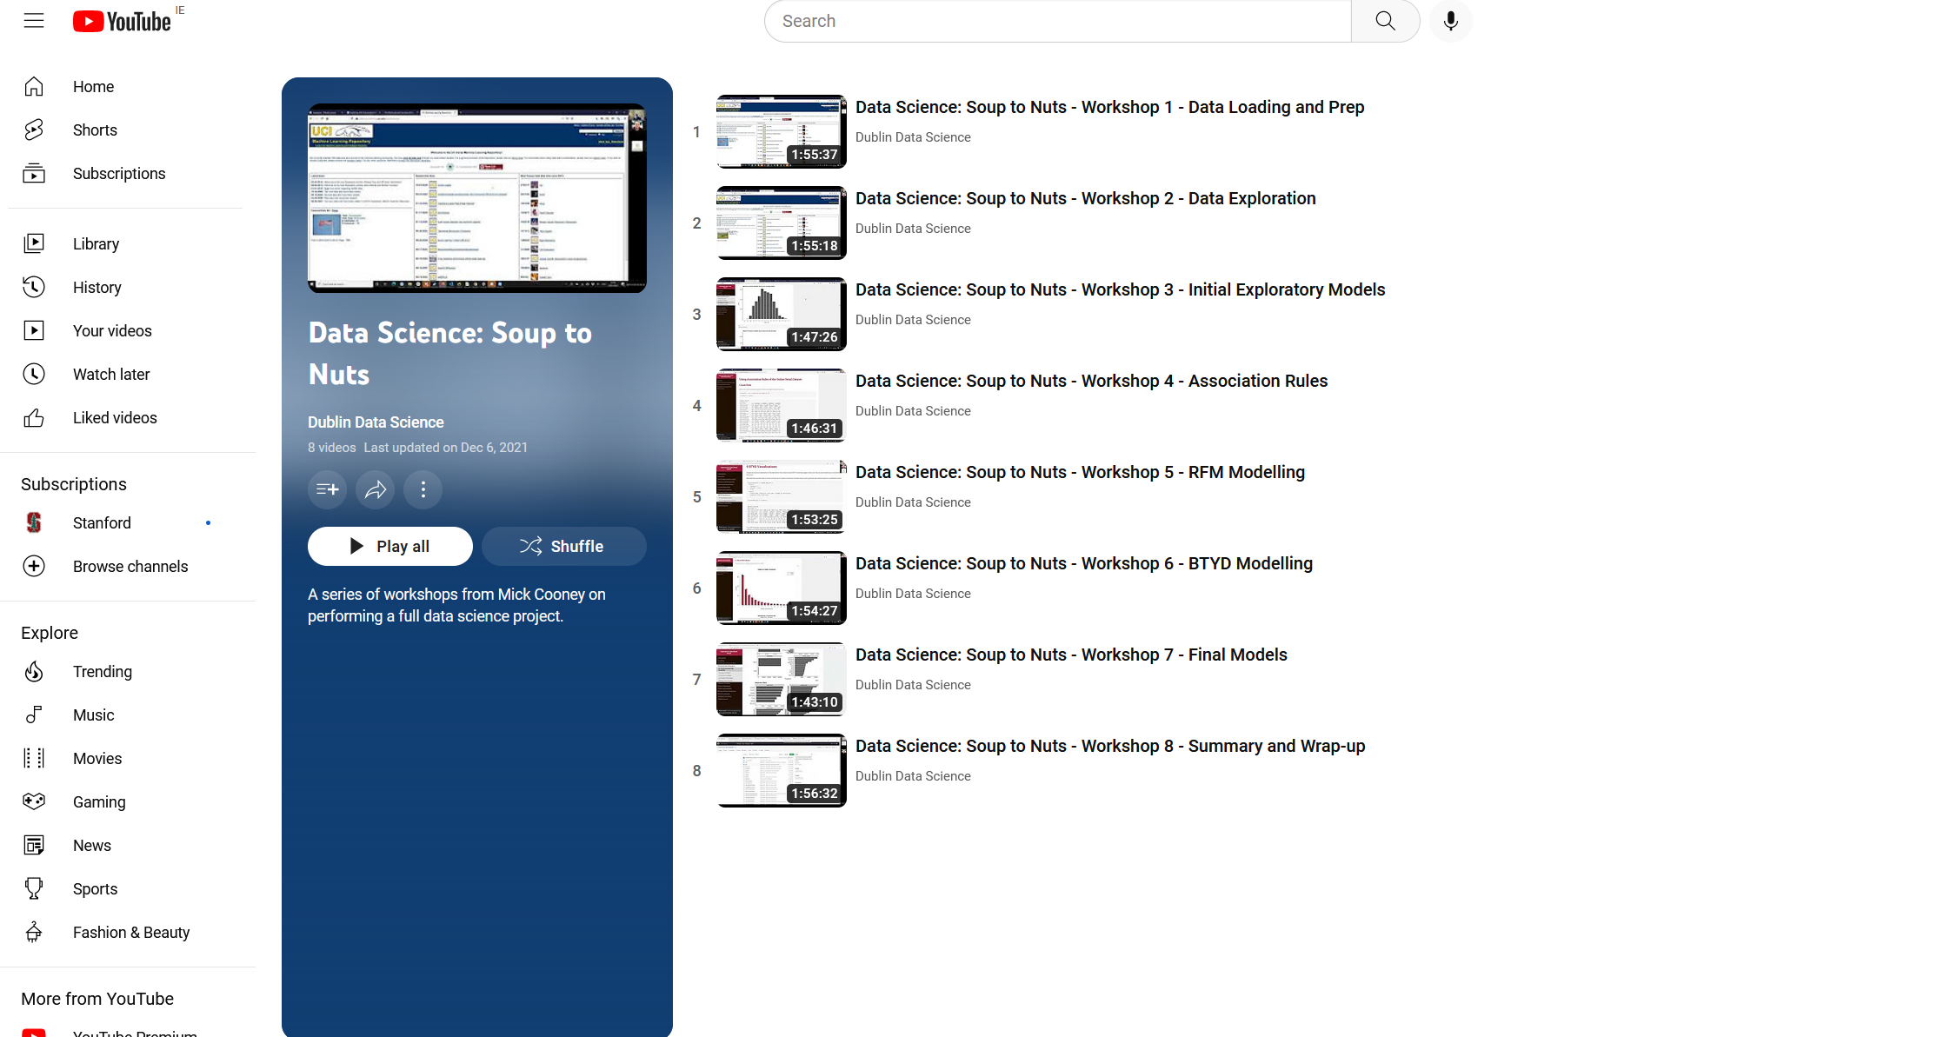Open the Stanford subscription channel

tap(102, 523)
